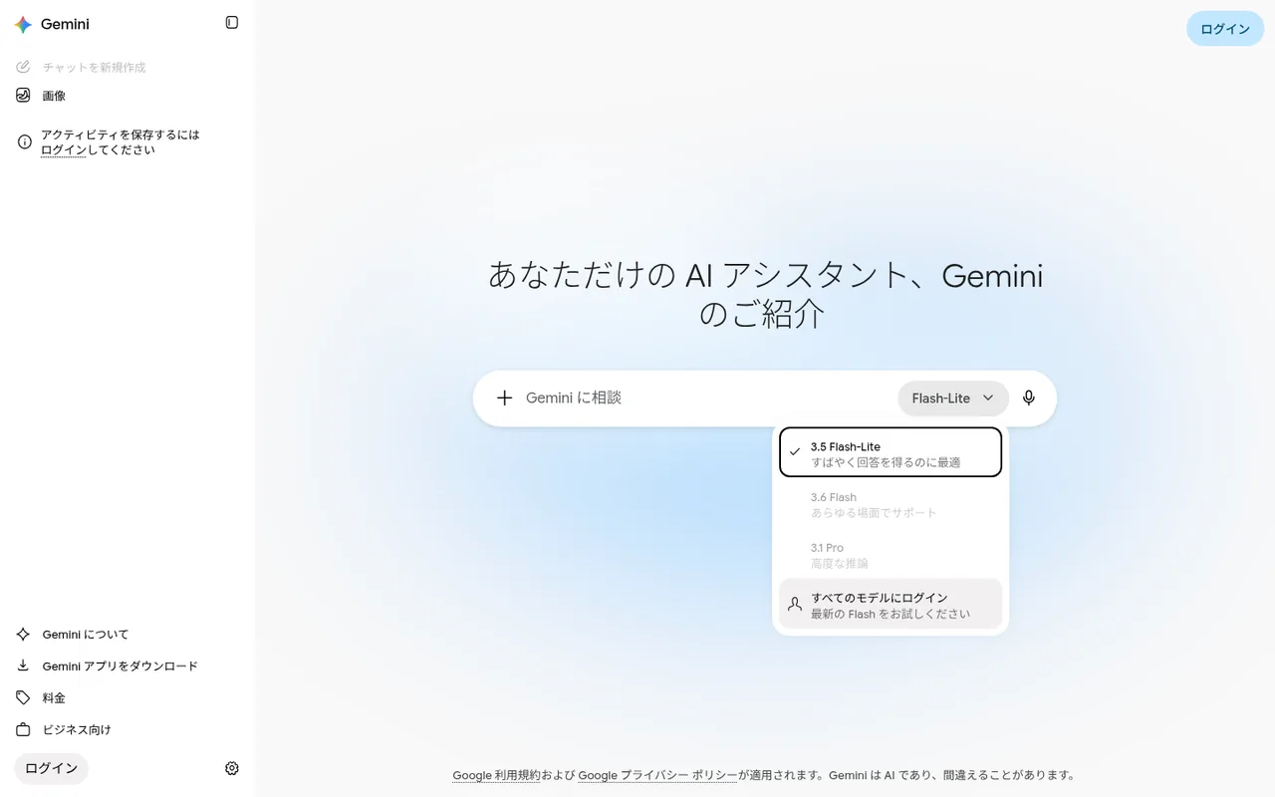Choose すべてのモデルにログイン menu entry

[x=891, y=604]
